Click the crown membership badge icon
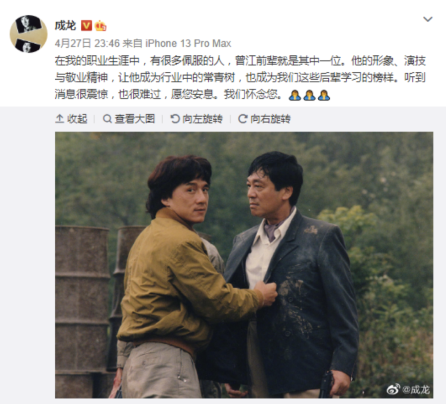446x404 pixels. [100, 25]
